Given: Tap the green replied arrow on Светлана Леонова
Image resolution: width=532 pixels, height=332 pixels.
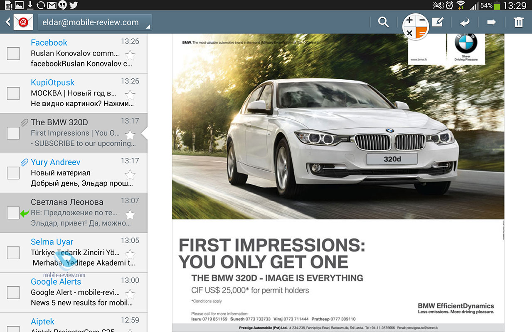Looking at the screenshot, I should 25,213.
